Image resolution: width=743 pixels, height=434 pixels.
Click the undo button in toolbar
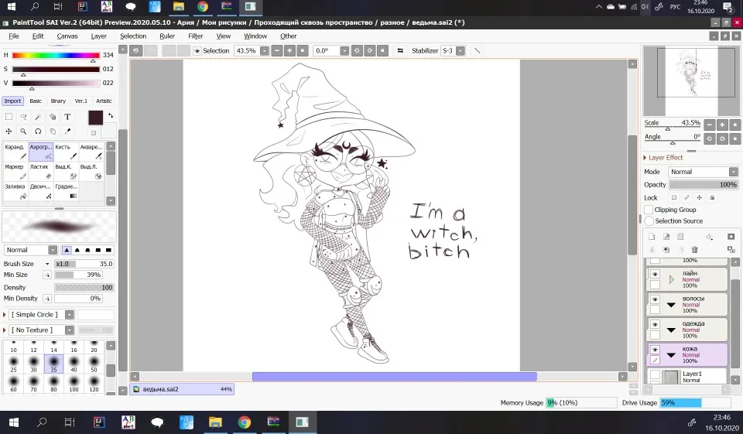pyautogui.click(x=135, y=50)
